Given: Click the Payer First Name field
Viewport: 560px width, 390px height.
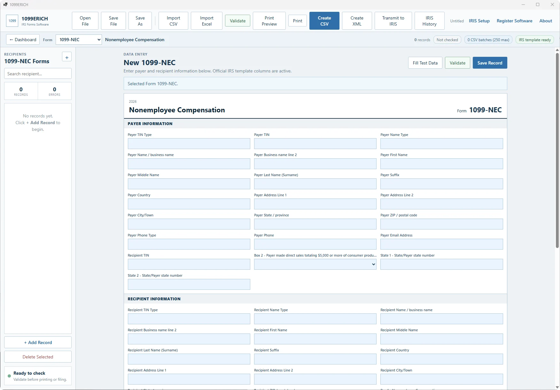Looking at the screenshot, I should point(442,164).
